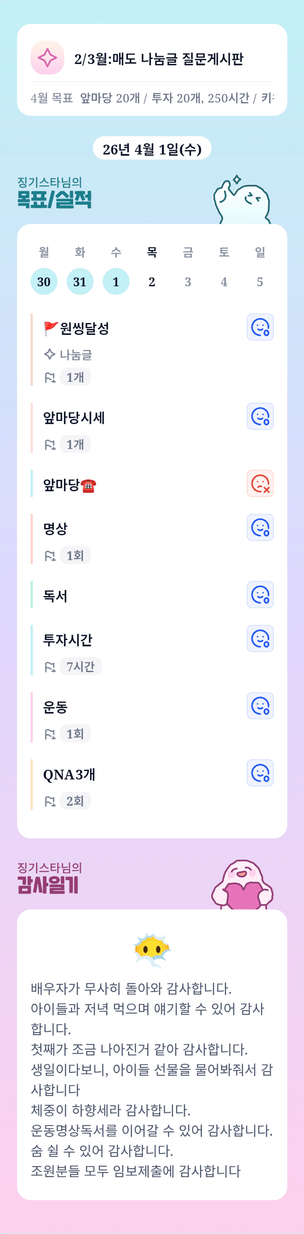304x1234 pixels.
Task: Click the red failed-face icon for 앞마당☎
Action: pyautogui.click(x=260, y=483)
